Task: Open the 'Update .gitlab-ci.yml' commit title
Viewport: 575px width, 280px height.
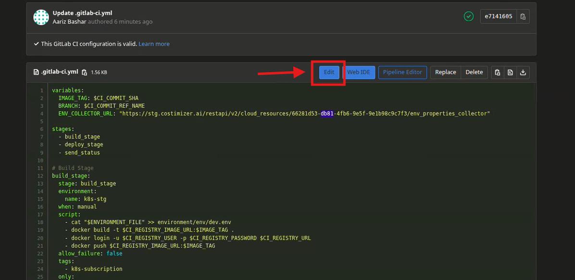Action: [x=82, y=13]
